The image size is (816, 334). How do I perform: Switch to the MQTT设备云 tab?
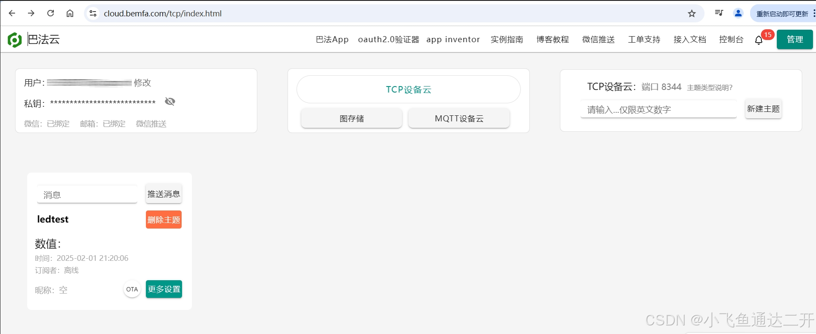pos(459,118)
